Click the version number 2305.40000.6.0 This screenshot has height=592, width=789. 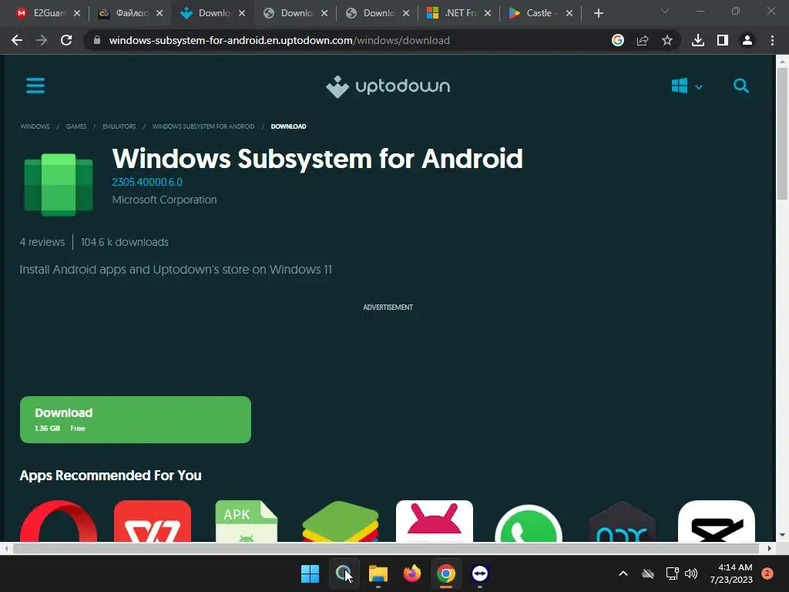(147, 182)
